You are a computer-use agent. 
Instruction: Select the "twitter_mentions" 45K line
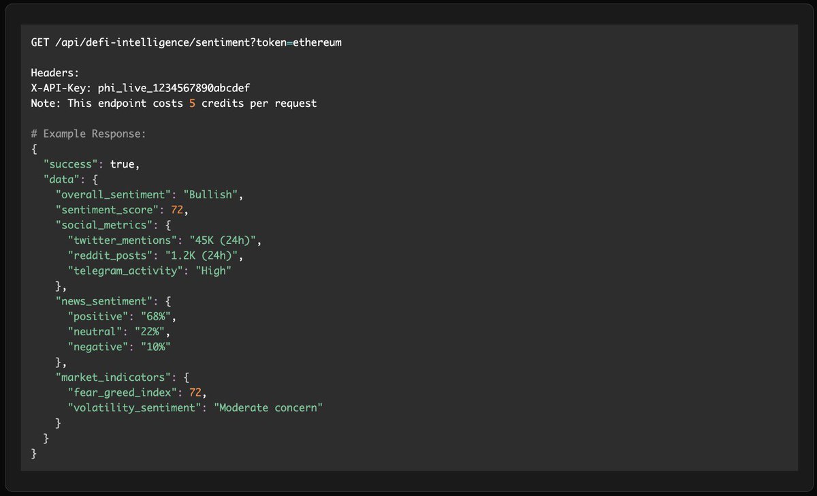164,241
